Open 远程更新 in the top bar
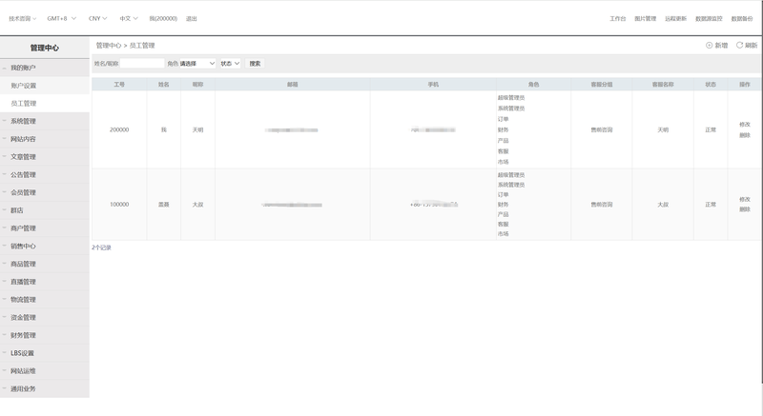763x416 pixels. [675, 18]
